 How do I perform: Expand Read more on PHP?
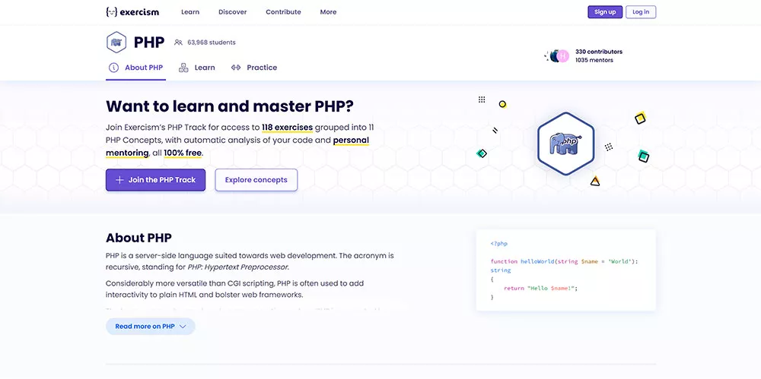[151, 326]
